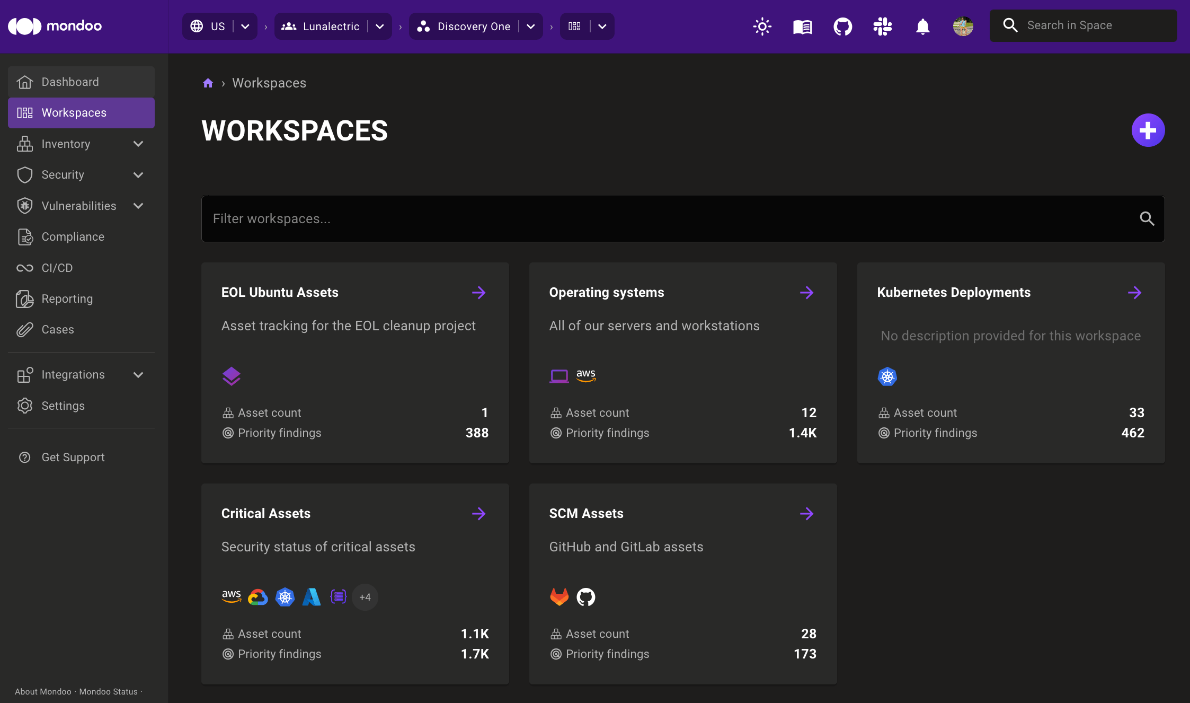This screenshot has width=1190, height=703.
Task: Open the Critical Assets workspace arrow
Action: [478, 513]
